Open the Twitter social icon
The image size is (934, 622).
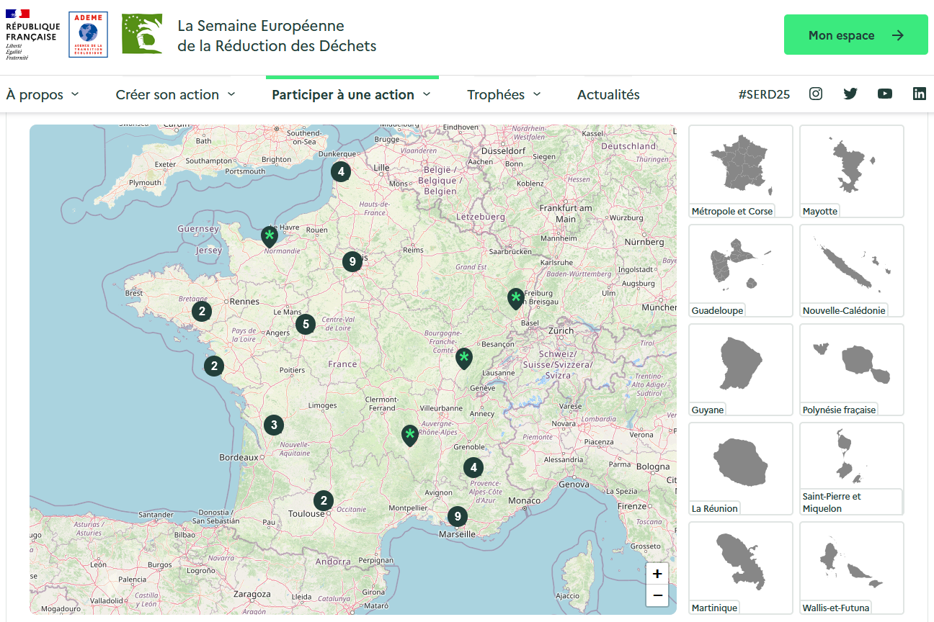[x=850, y=94]
